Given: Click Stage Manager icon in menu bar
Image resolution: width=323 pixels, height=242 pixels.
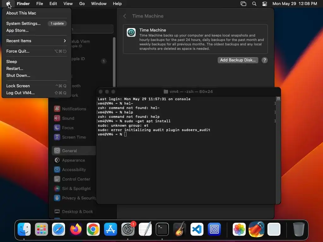Looking at the screenshot, I should pos(243,4).
